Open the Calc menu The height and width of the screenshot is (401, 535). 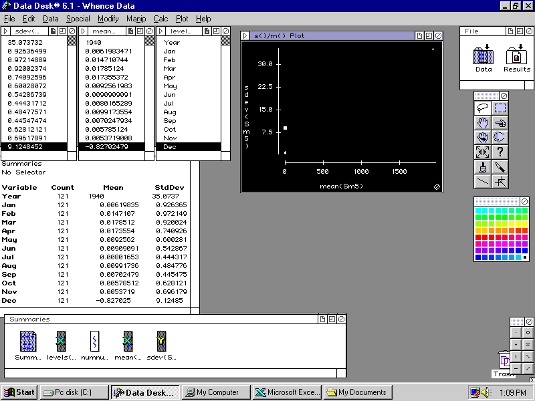[x=160, y=19]
